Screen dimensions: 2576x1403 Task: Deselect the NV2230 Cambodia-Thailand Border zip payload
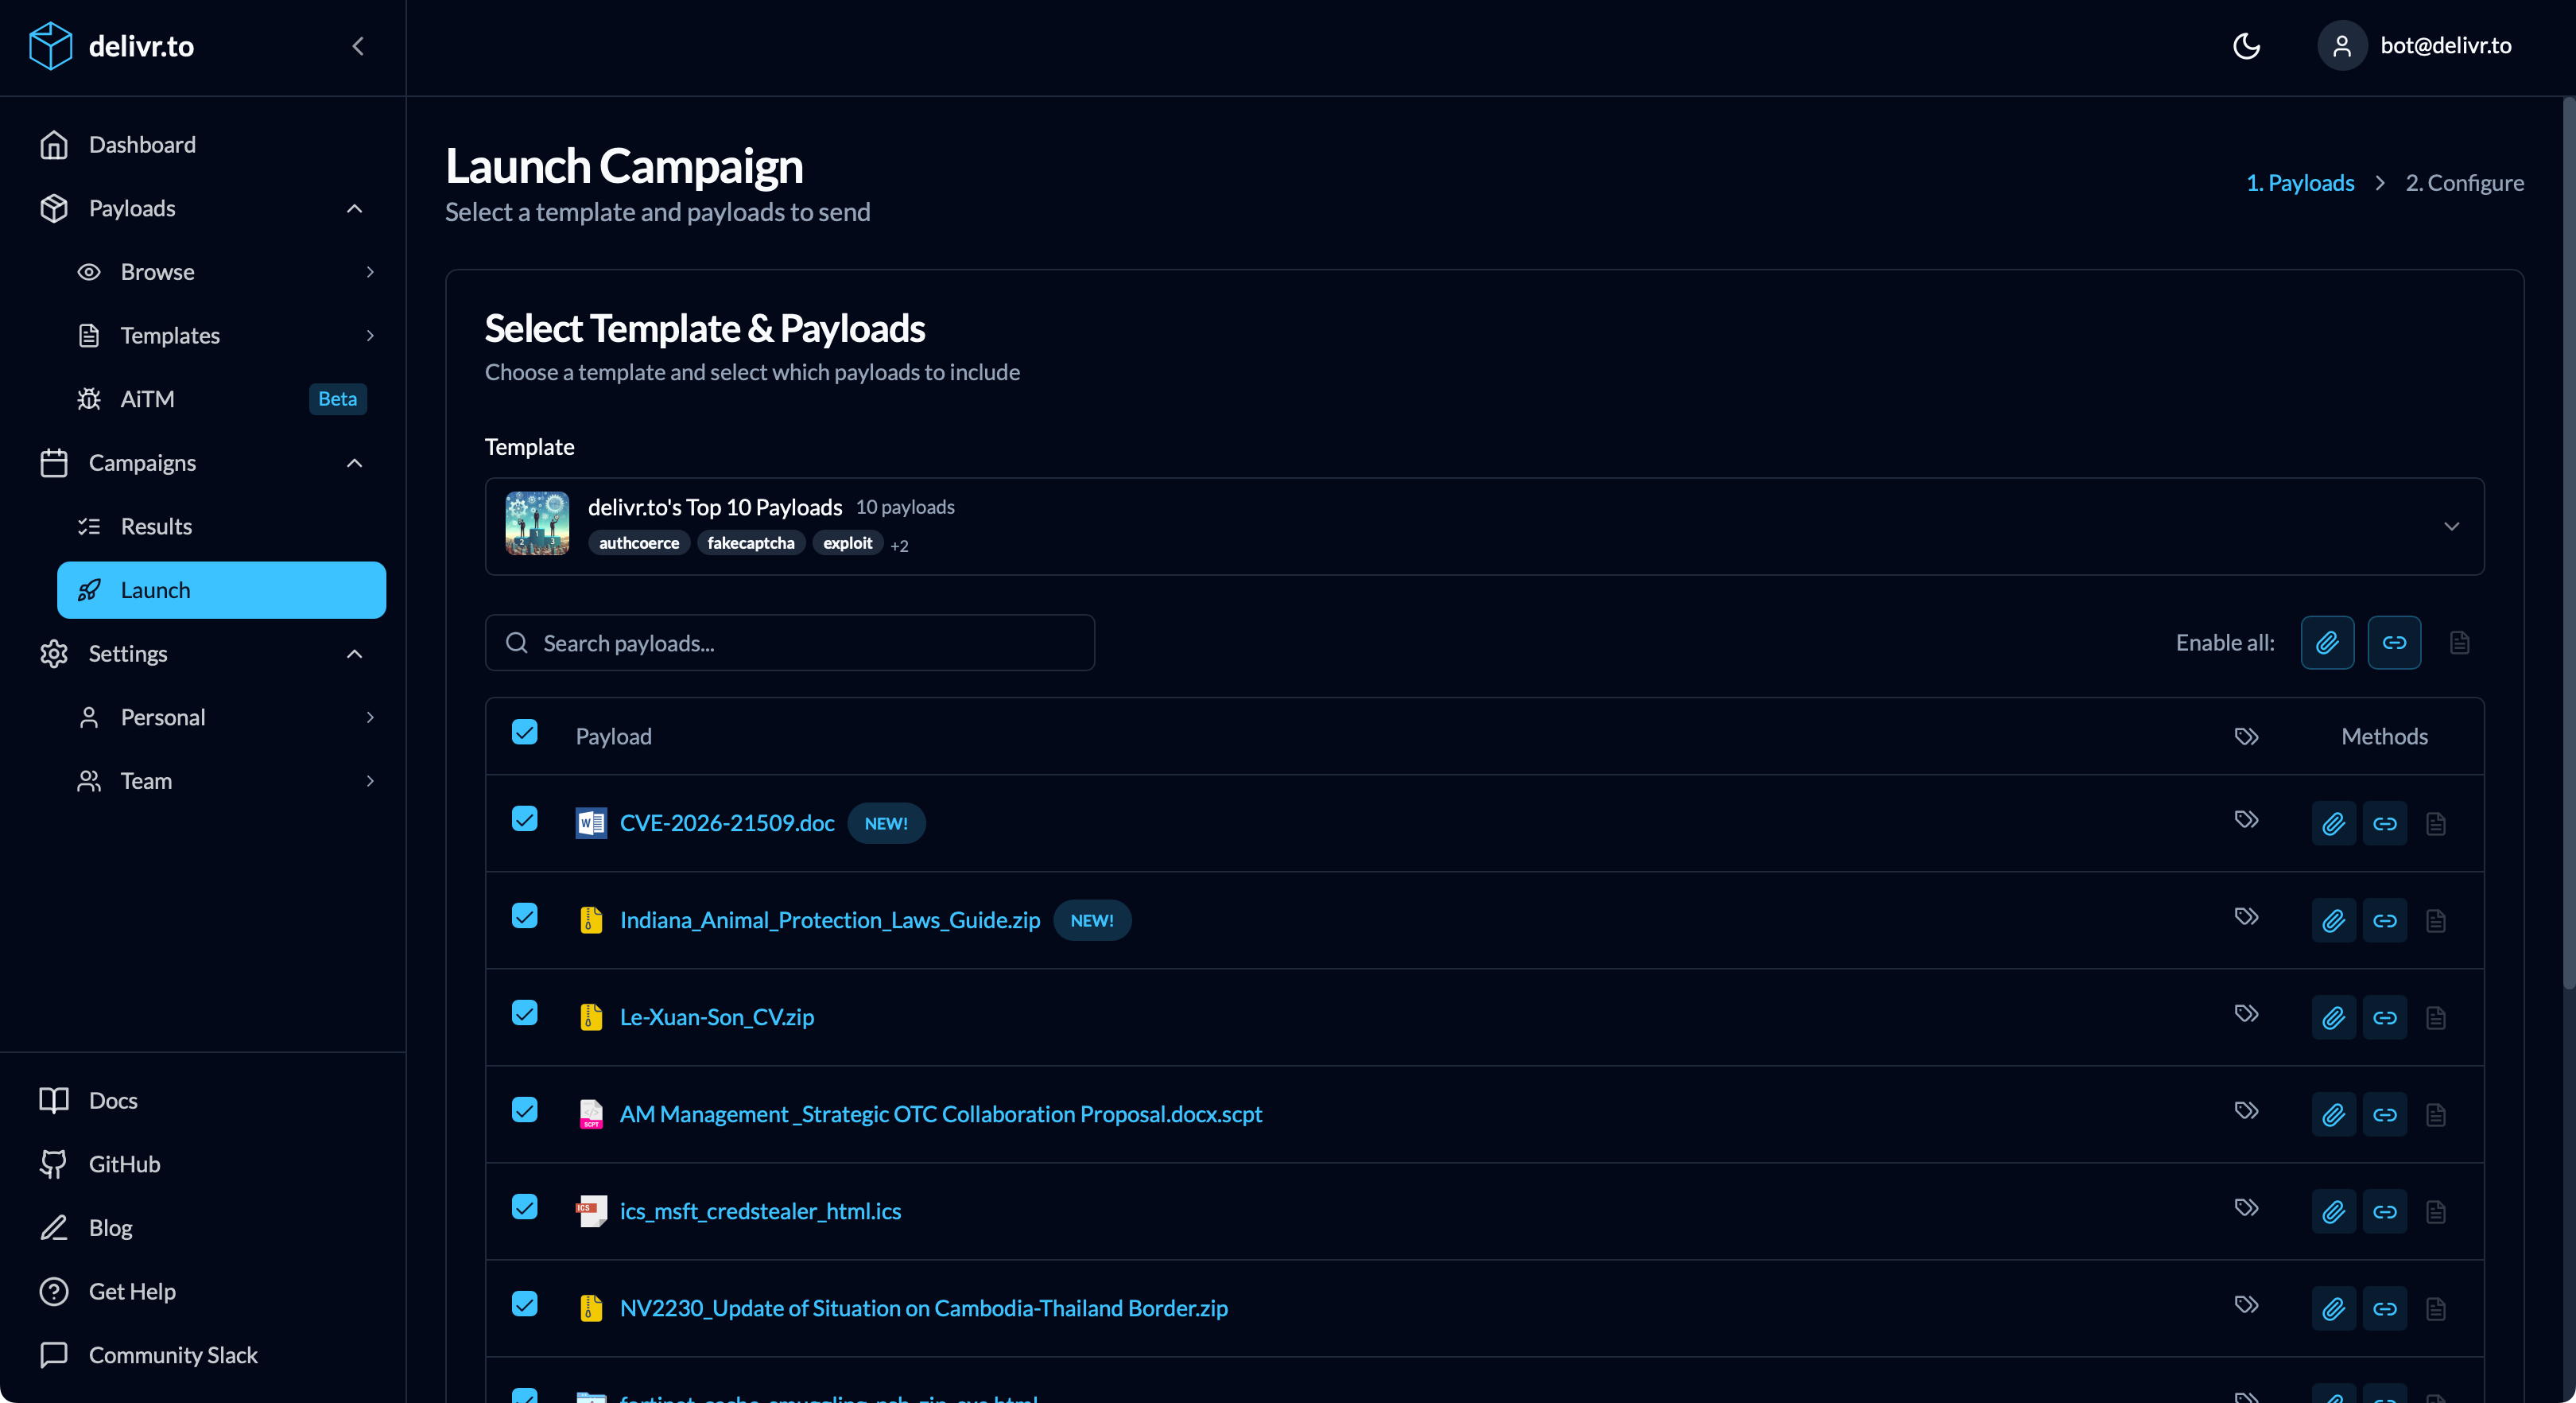pyautogui.click(x=525, y=1304)
